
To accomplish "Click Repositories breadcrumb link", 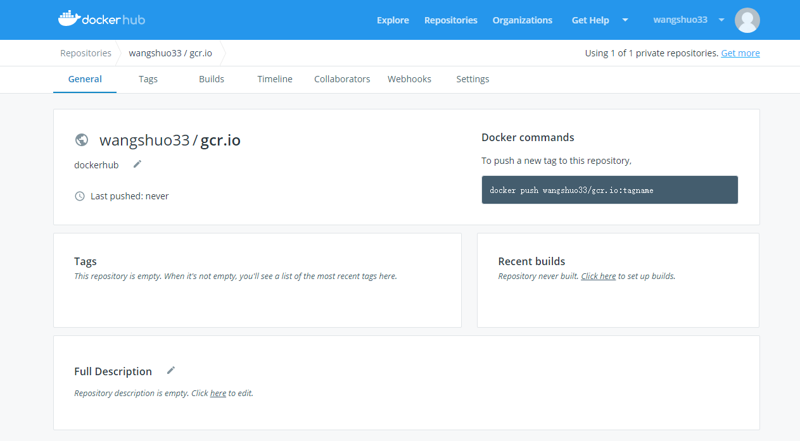I will point(86,53).
